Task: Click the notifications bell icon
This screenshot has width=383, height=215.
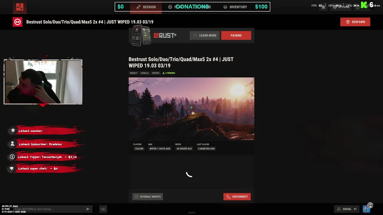Action: tap(323, 7)
